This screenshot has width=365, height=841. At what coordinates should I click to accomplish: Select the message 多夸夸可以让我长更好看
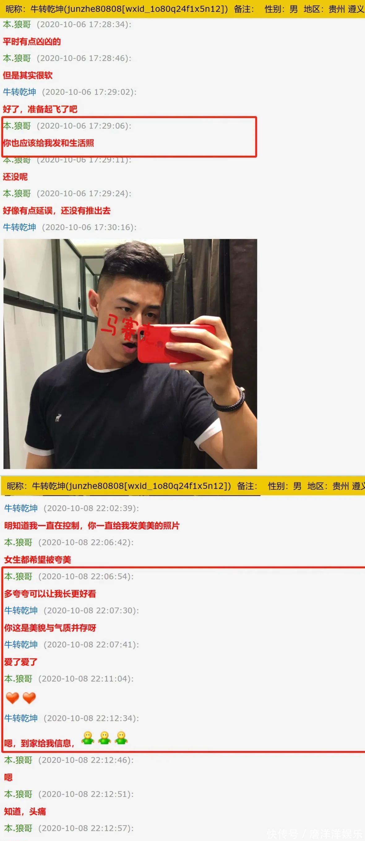pos(50,594)
